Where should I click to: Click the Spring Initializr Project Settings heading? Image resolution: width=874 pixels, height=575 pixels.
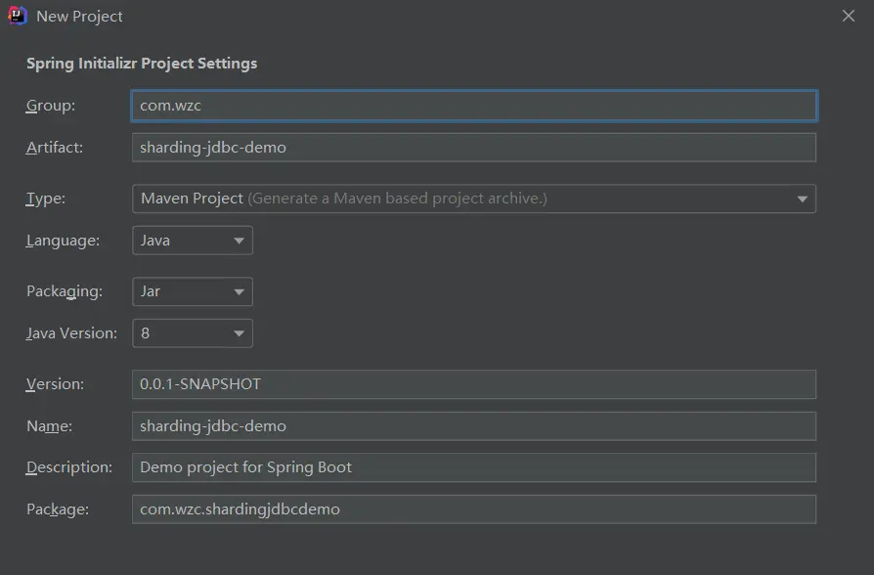[x=142, y=64]
